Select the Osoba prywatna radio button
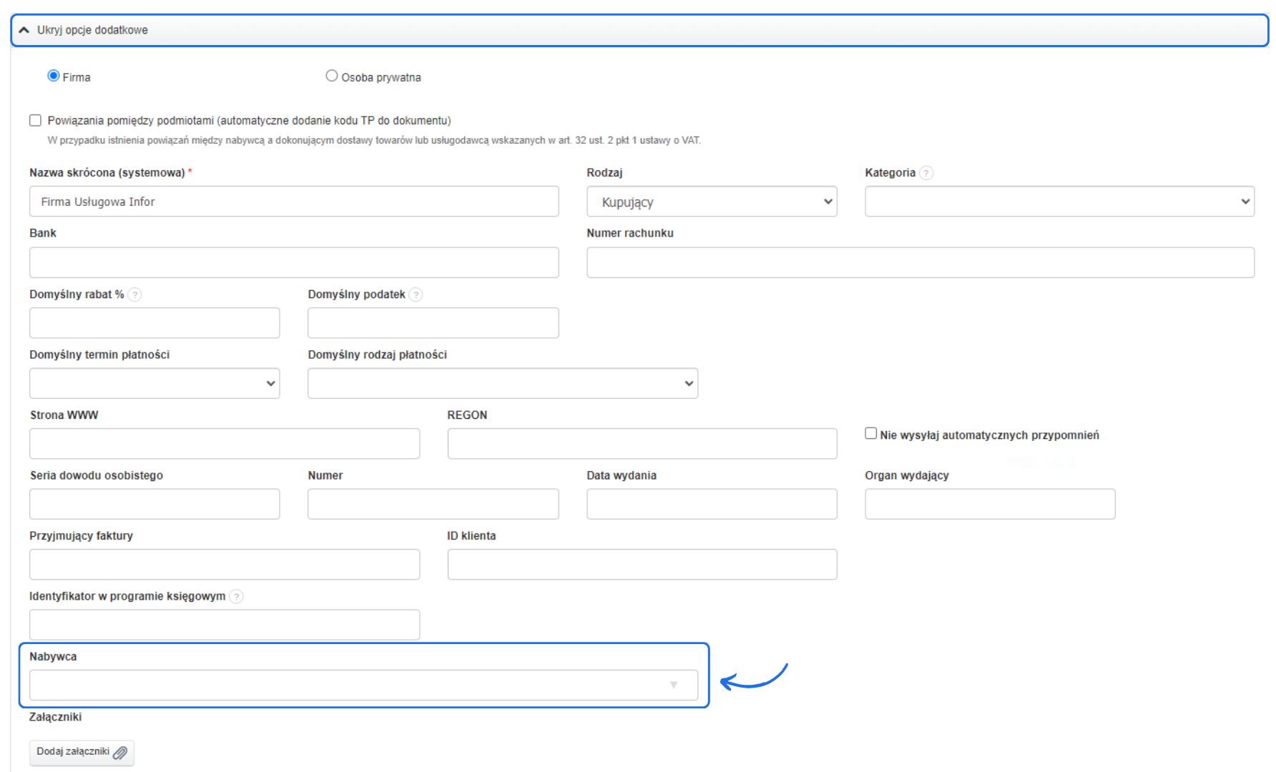The width and height of the screenshot is (1276, 772). tap(332, 76)
